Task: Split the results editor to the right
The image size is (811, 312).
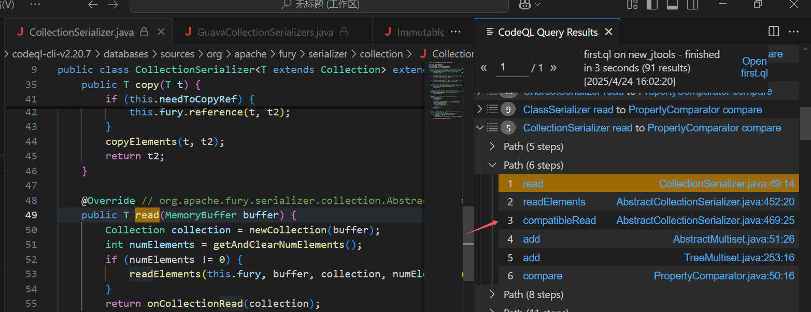Action: click(774, 32)
